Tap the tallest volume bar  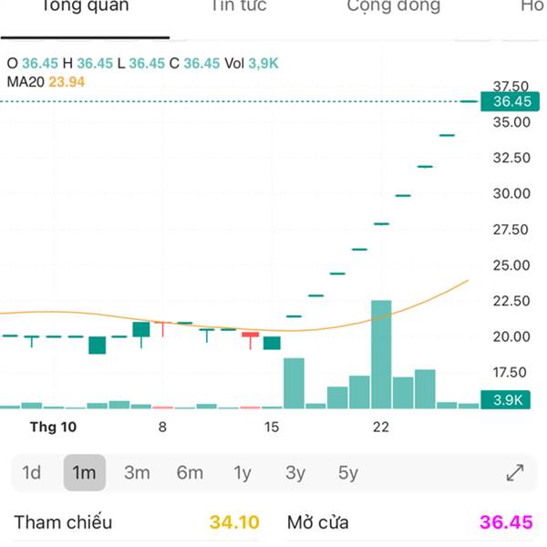click(x=381, y=354)
